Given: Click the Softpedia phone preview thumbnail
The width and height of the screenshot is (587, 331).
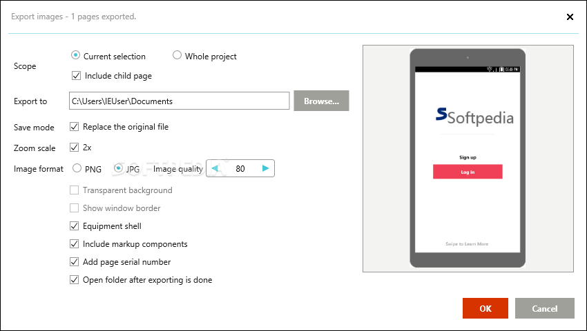Looking at the screenshot, I should (468, 158).
